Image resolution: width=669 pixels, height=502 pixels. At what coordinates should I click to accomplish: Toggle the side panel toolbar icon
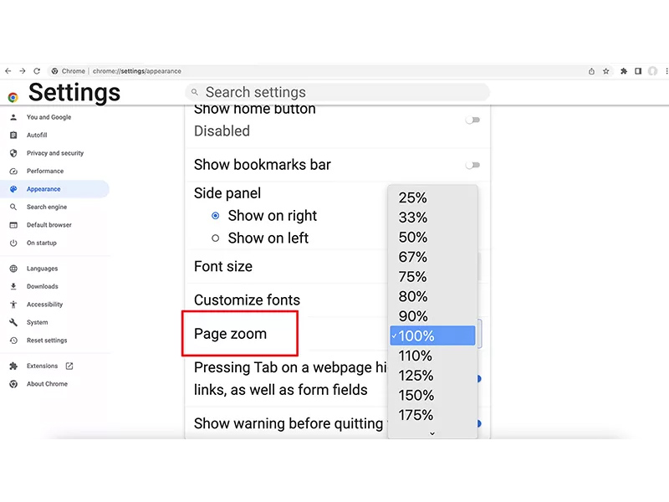(x=638, y=71)
